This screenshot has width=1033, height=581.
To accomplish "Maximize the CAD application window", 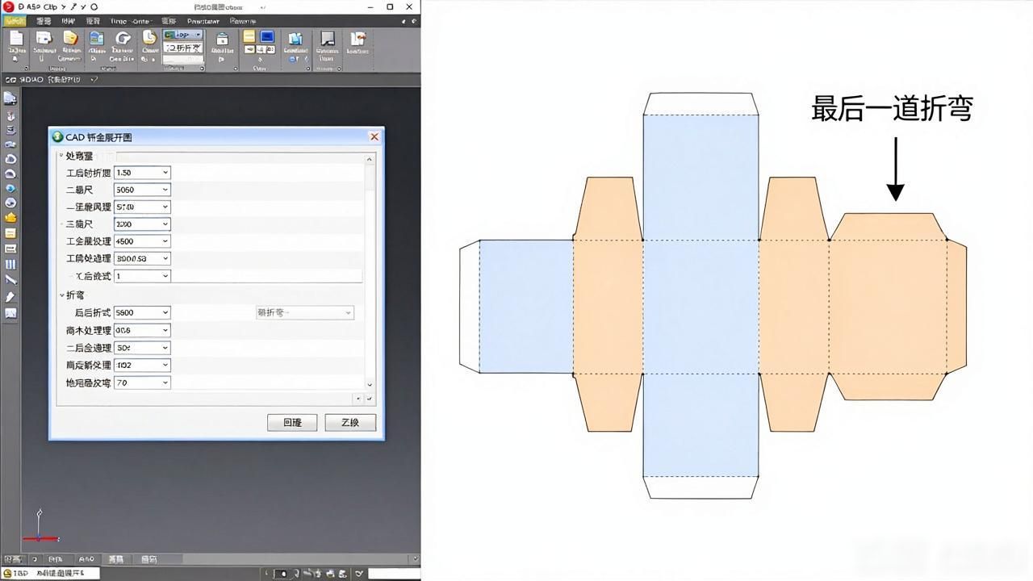I will pos(390,6).
